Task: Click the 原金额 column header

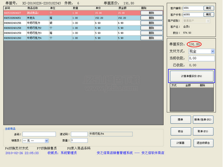Action: tap(129, 8)
